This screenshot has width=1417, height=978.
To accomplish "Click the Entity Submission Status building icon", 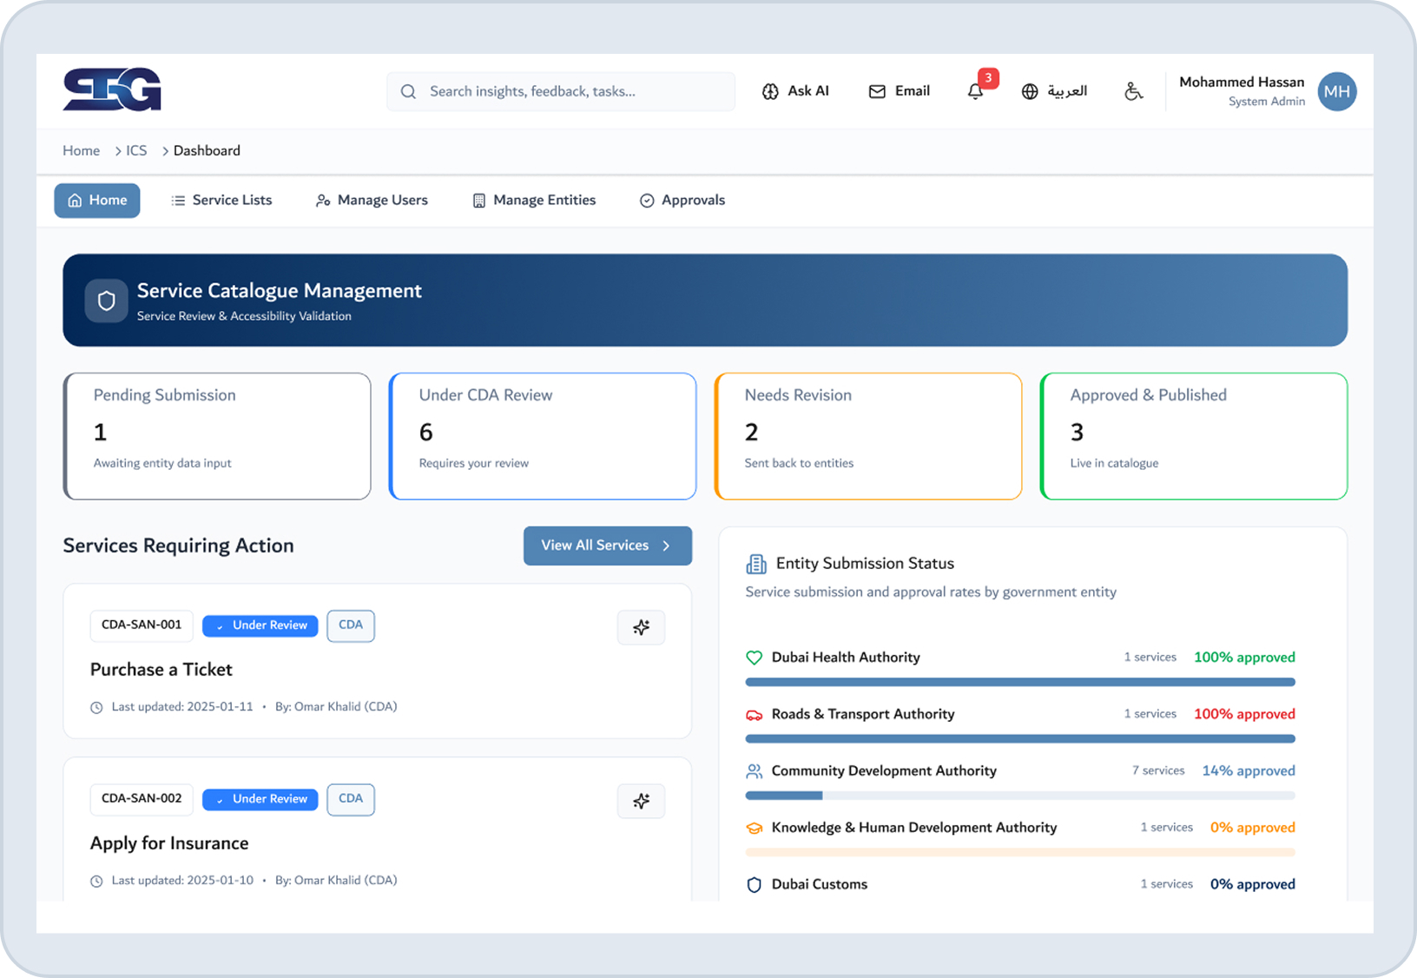I will pyautogui.click(x=756, y=563).
